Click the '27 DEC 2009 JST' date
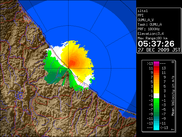 159,50
